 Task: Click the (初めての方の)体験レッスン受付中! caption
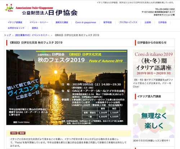(x=152, y=141)
